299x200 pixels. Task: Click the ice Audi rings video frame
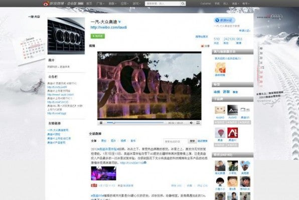149,86
